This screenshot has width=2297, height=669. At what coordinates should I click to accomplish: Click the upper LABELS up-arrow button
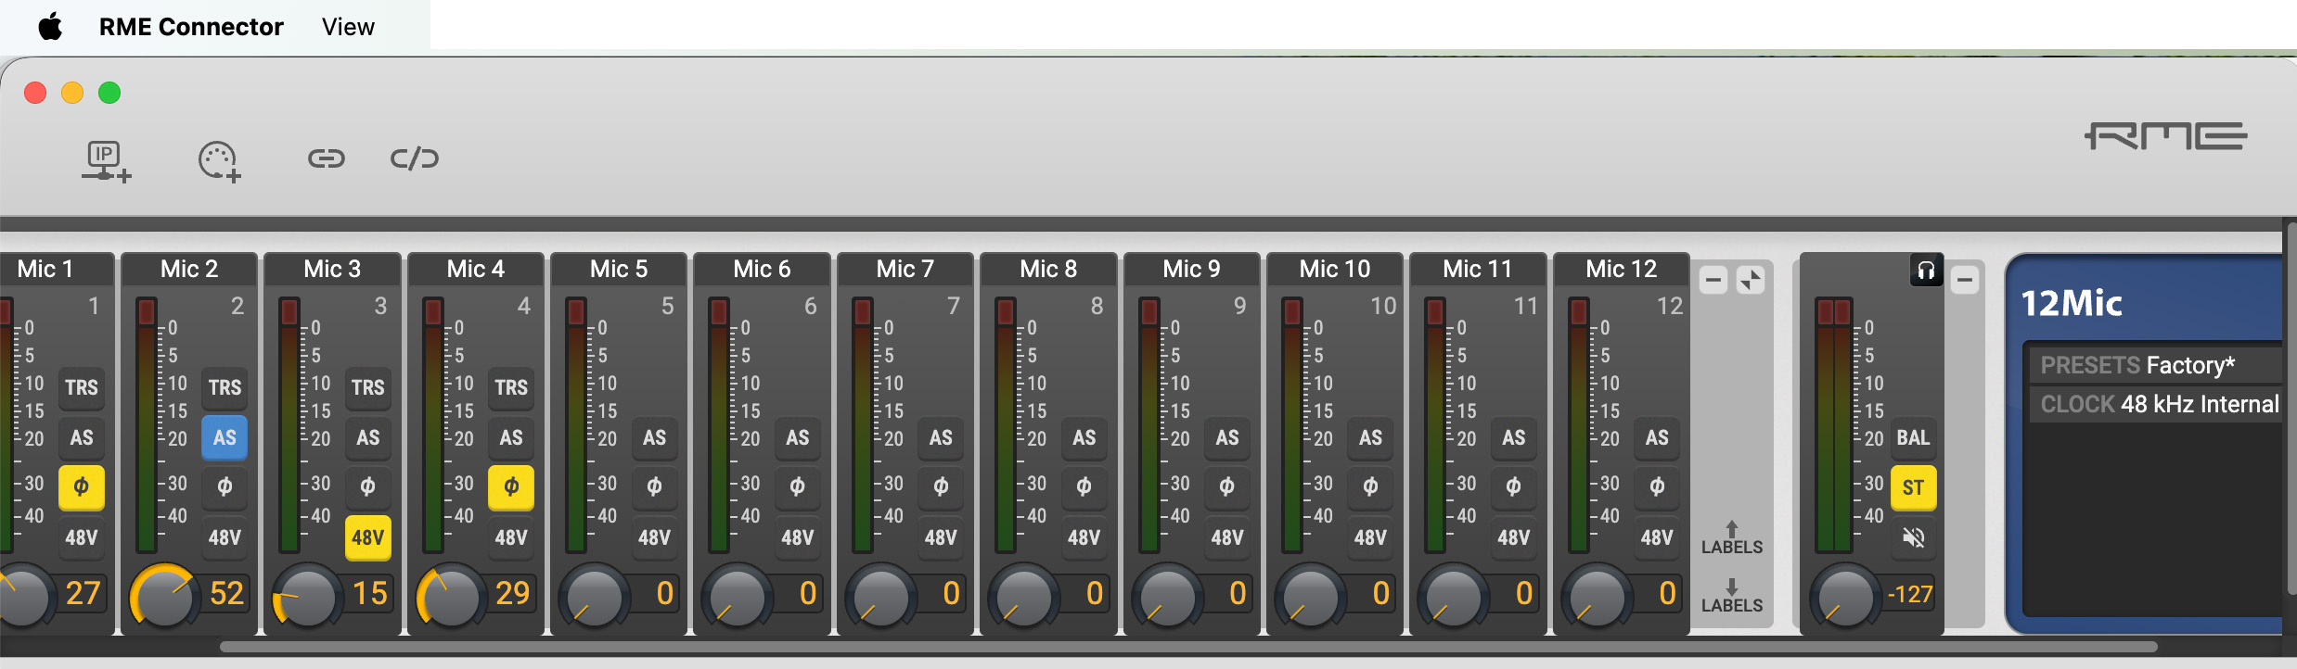point(1732,538)
